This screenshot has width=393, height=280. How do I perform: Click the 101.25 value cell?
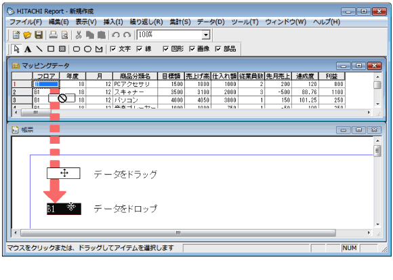[x=305, y=100]
